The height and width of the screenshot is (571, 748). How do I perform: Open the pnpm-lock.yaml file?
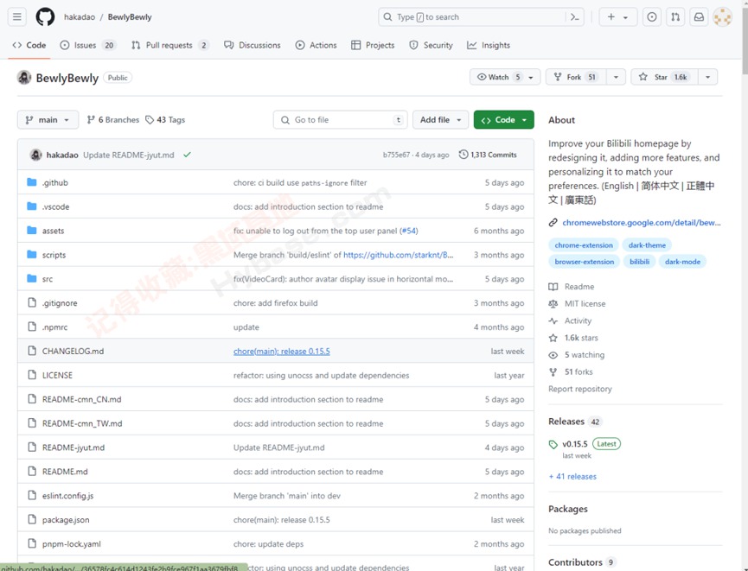click(72, 544)
